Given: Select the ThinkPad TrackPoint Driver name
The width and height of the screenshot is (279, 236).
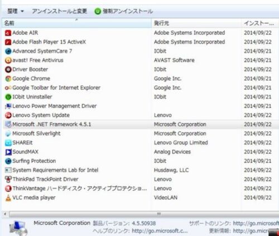Looking at the screenshot, I should pos(45,179).
